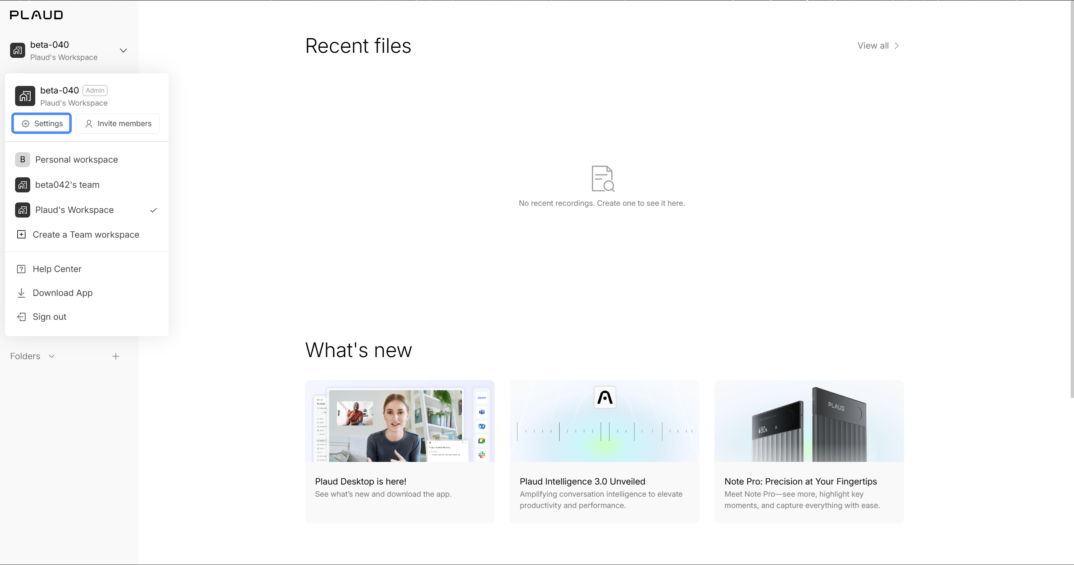Choose Create a Team workspace

(87, 235)
